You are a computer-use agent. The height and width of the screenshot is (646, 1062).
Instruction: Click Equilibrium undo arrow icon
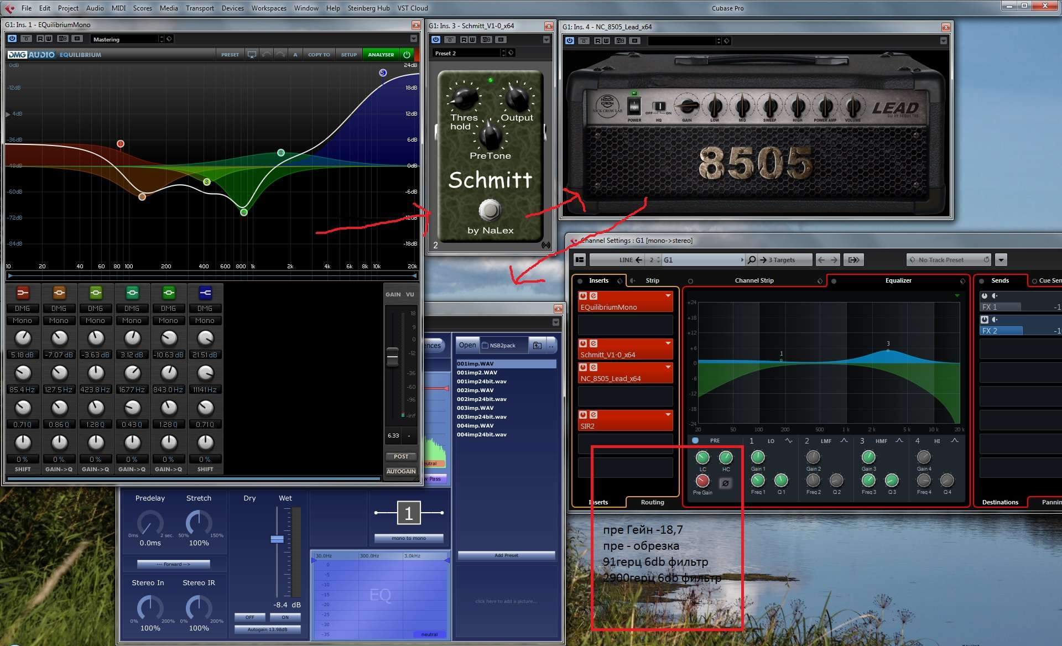(x=267, y=55)
